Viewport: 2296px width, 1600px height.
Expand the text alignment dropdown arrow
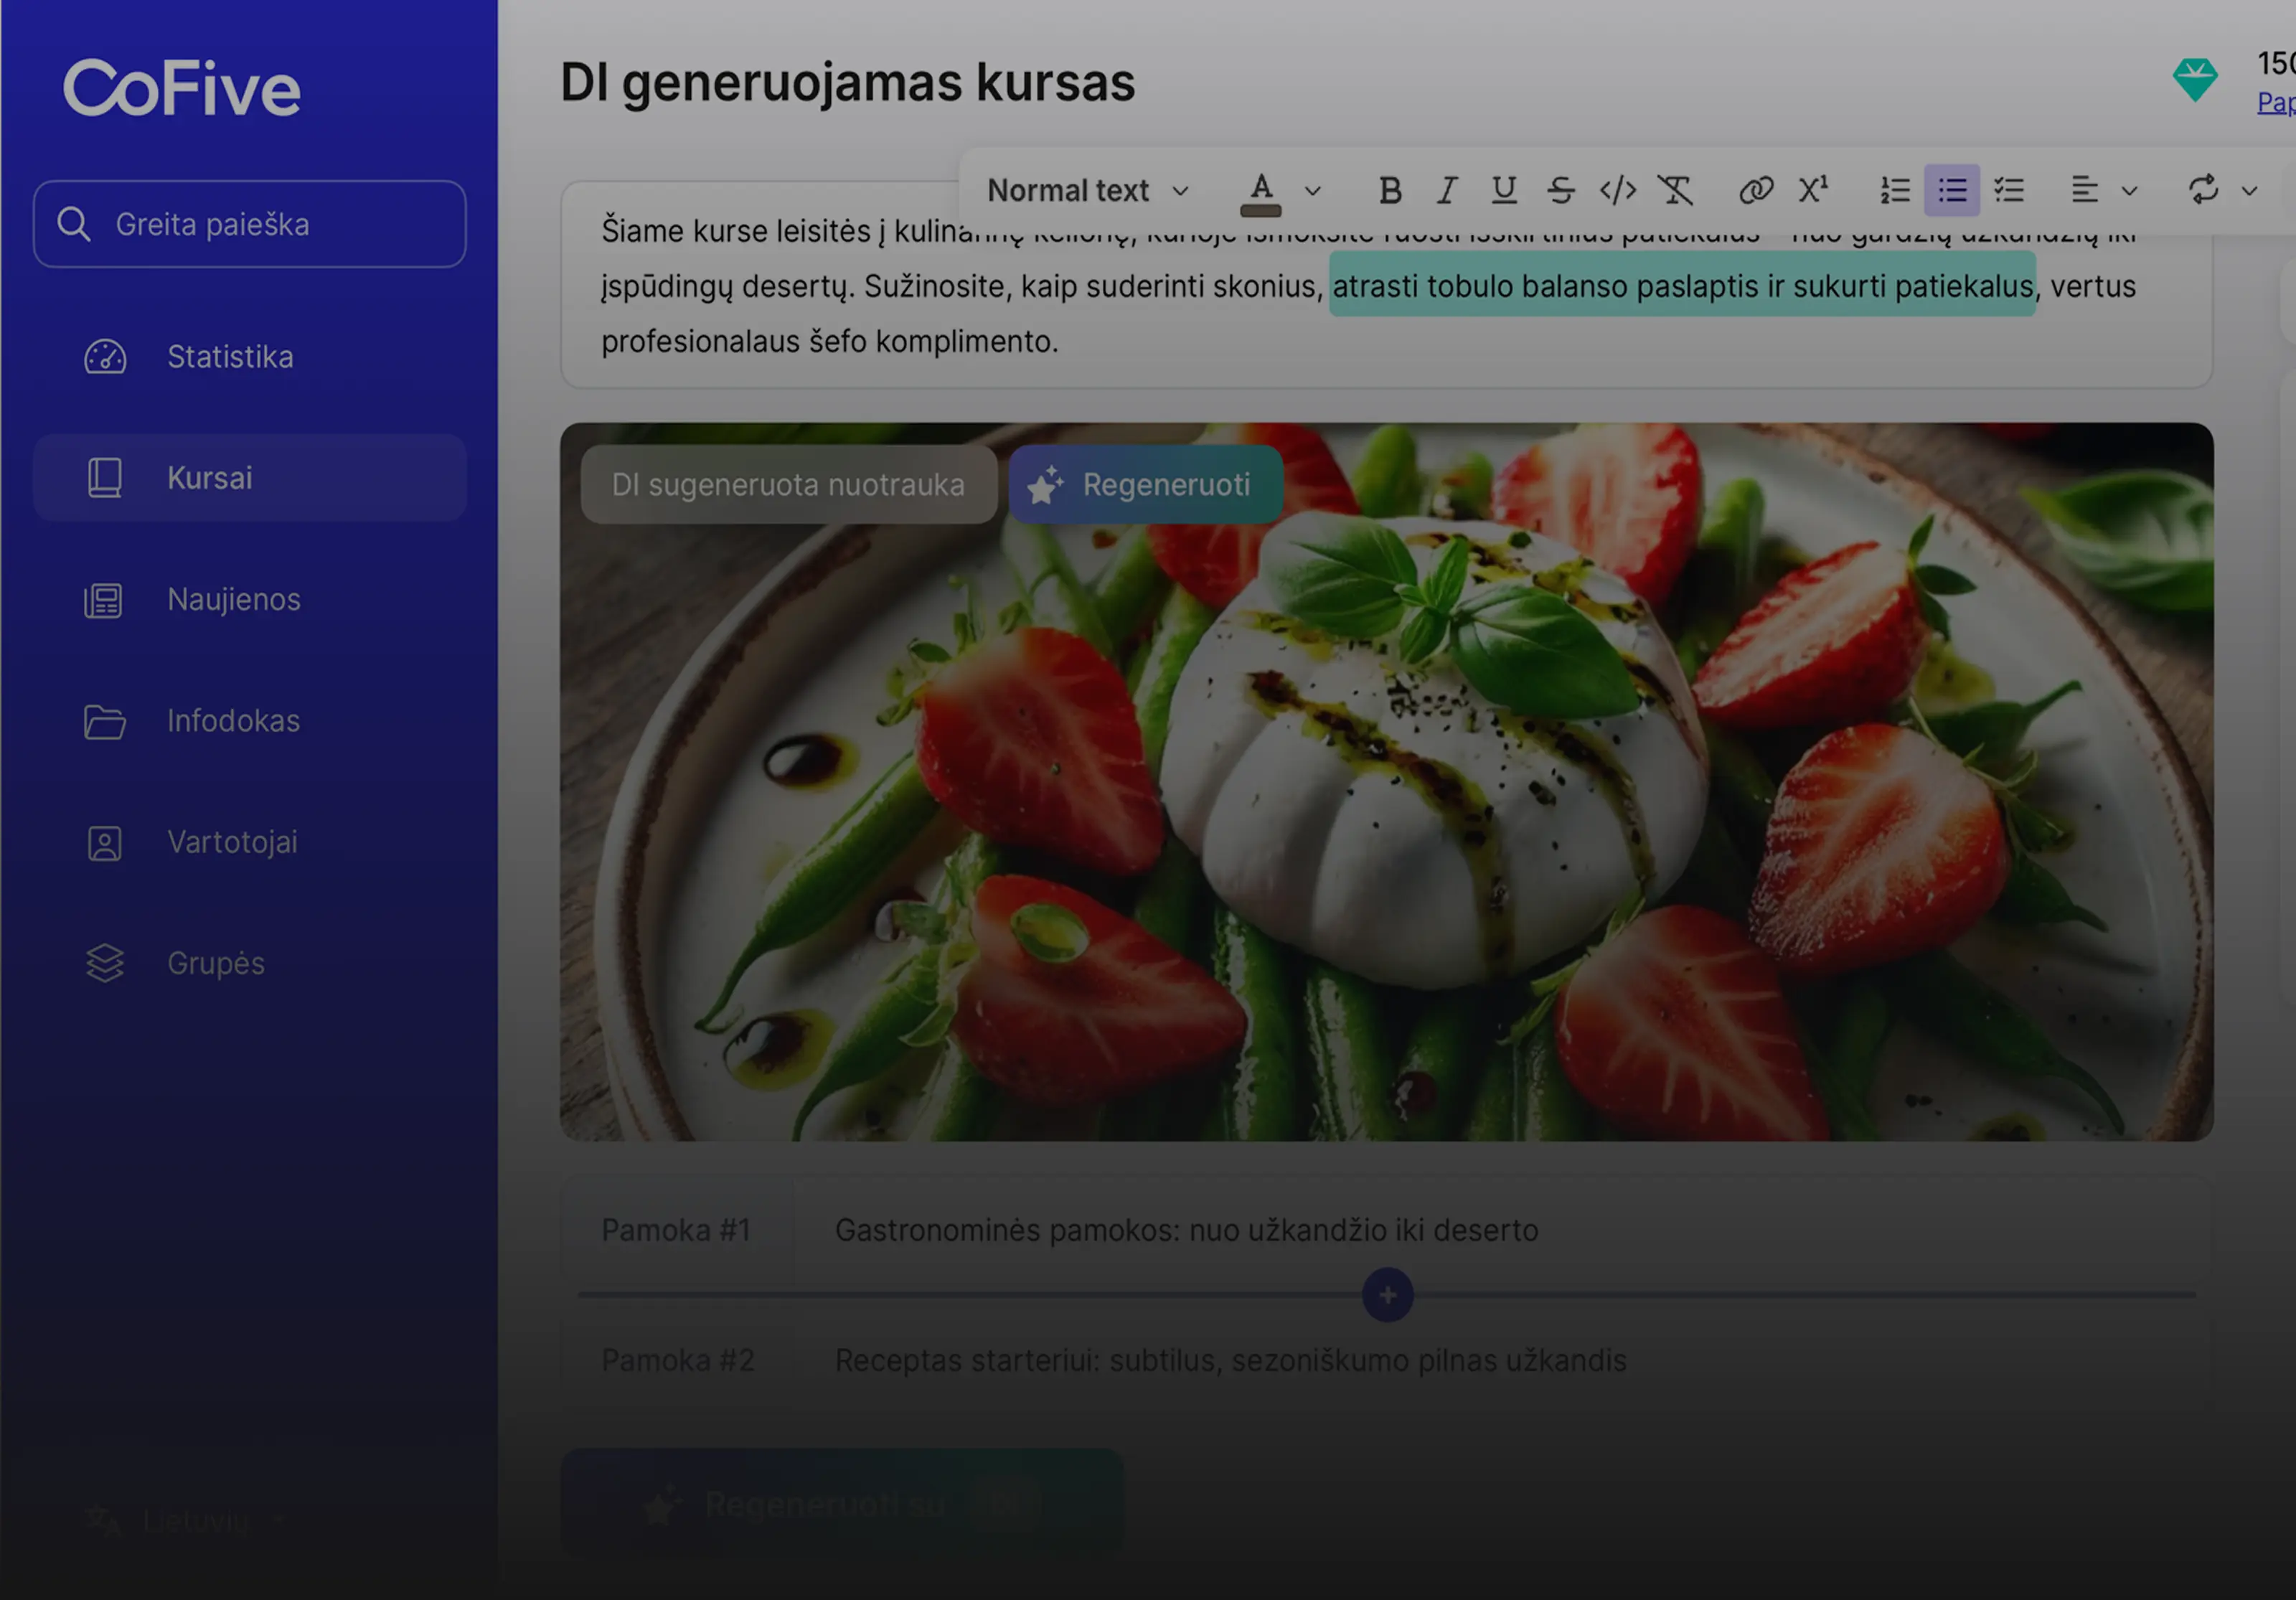click(2129, 191)
